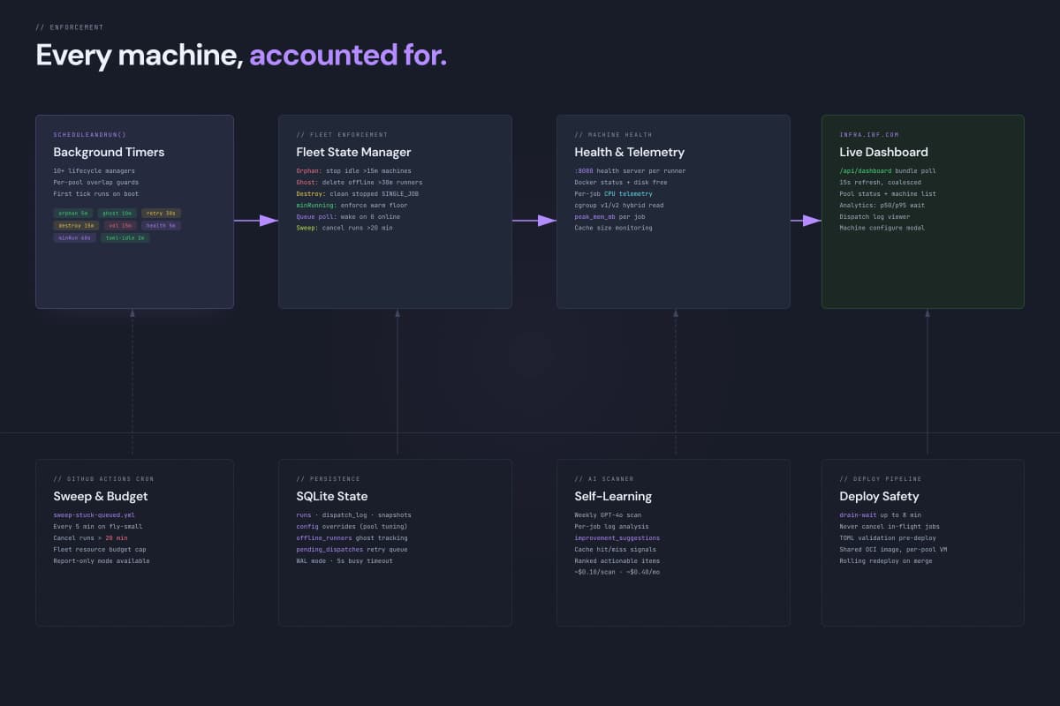
Task: Click 'Ranked actionable items' line
Action: click(x=617, y=560)
